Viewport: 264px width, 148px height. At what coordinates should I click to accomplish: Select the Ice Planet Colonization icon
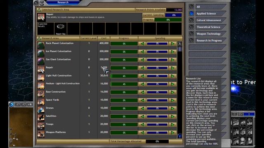click(41, 53)
